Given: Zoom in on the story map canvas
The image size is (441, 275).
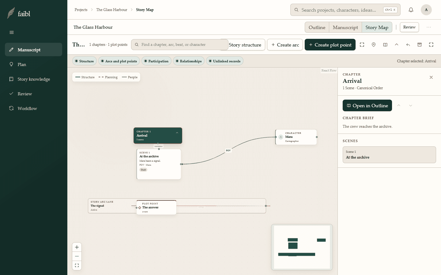Looking at the screenshot, I should point(77,247).
